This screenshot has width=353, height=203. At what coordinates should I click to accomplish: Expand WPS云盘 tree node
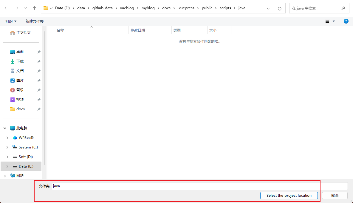[x=7, y=138]
